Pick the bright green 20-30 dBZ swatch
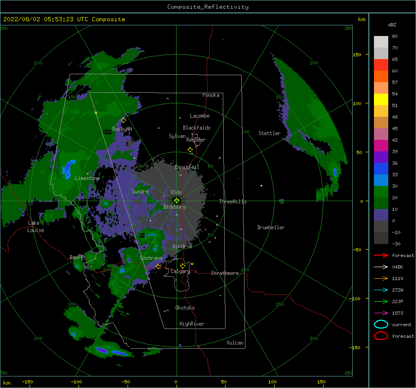Image resolution: width=416 pixels, height=388 pixels. (381, 191)
